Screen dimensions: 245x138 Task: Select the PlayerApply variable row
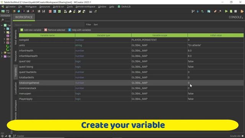[131, 99]
